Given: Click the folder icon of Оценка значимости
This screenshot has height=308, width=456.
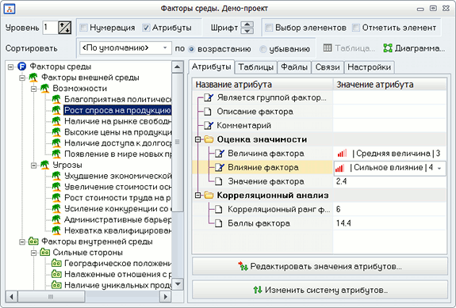Looking at the screenshot, I should click(209, 139).
